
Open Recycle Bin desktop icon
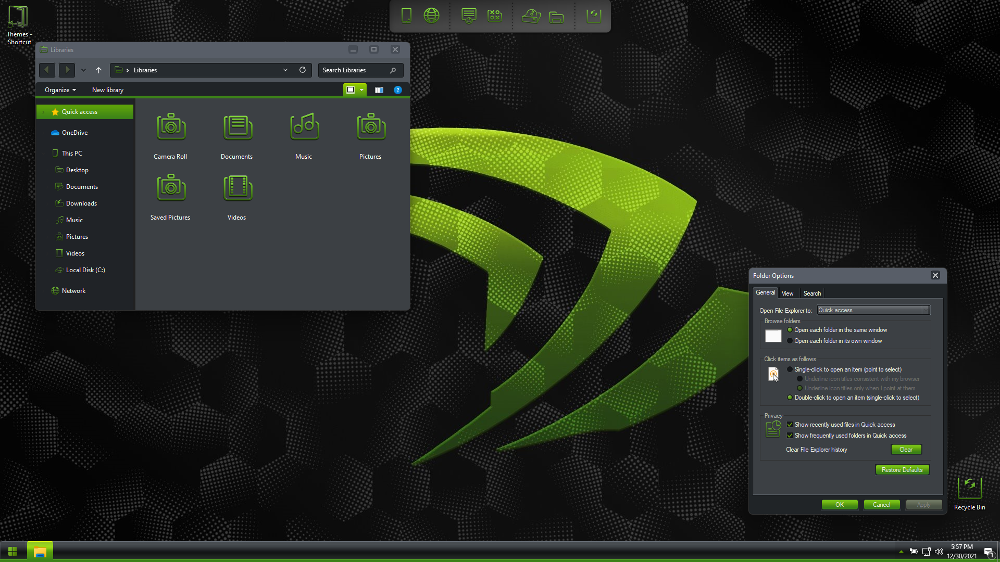click(x=969, y=489)
